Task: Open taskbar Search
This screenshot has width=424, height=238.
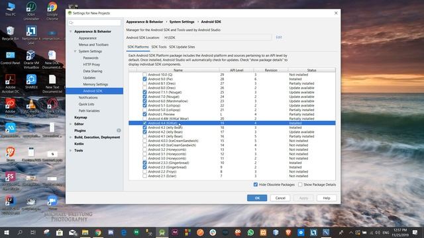Action: tap(20, 232)
